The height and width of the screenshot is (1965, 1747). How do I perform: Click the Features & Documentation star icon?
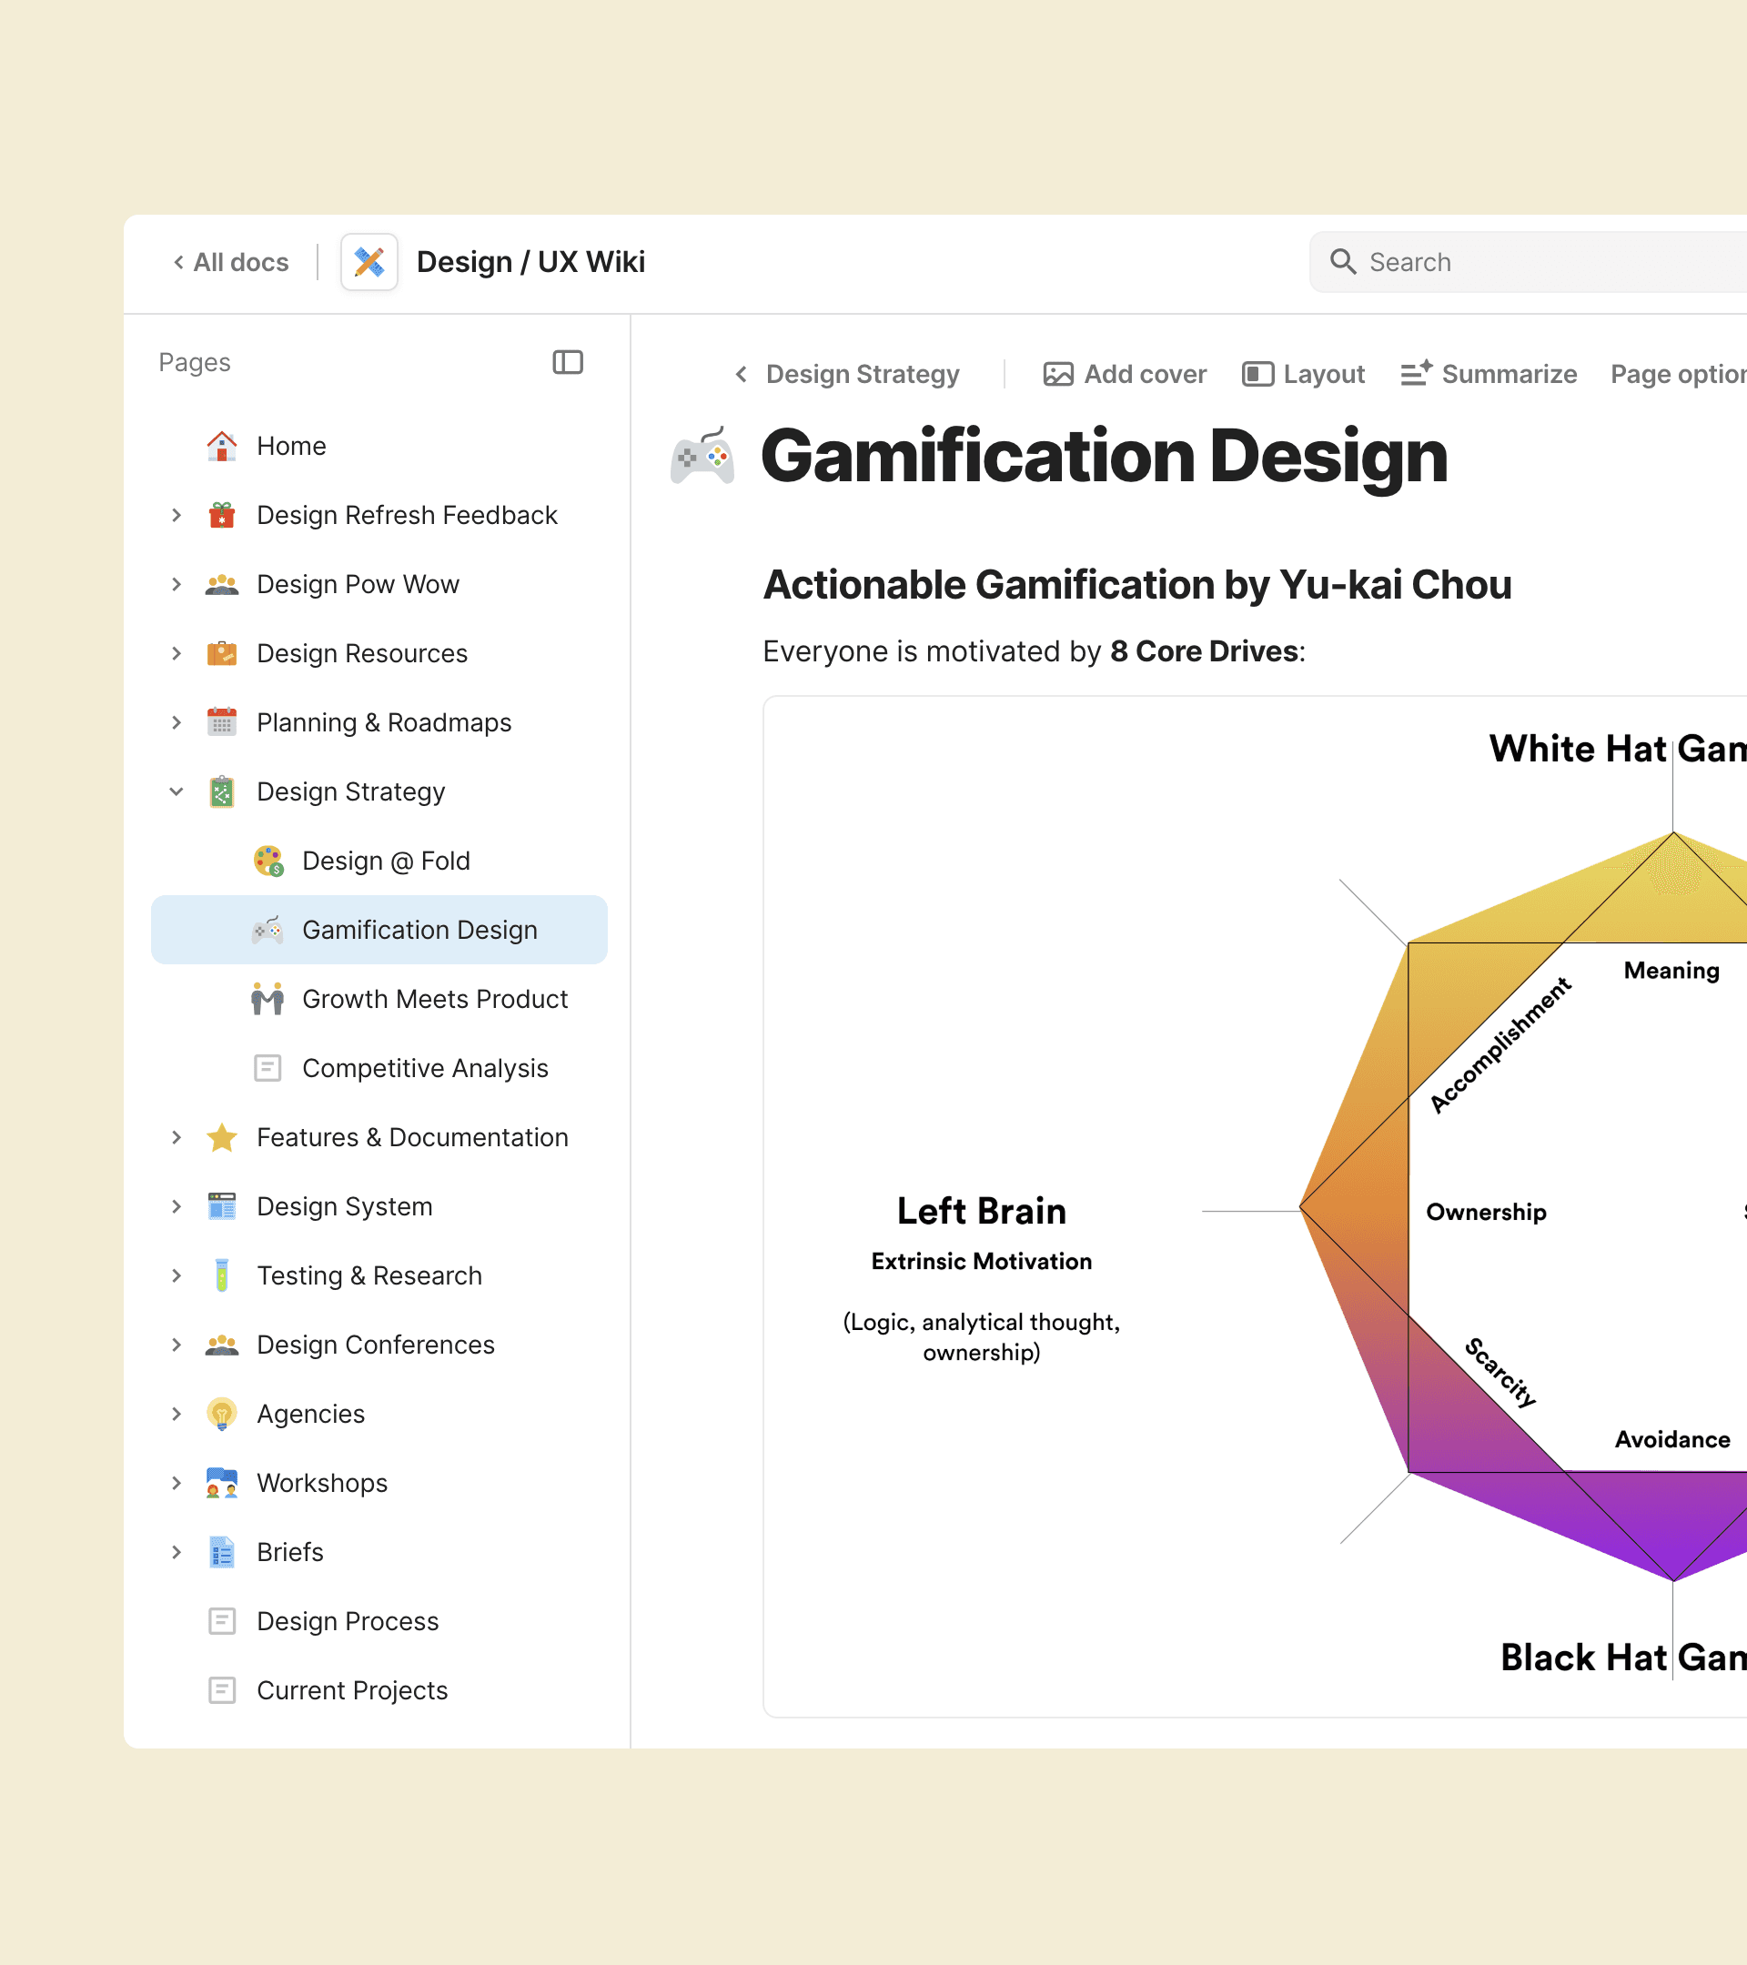tap(222, 1137)
